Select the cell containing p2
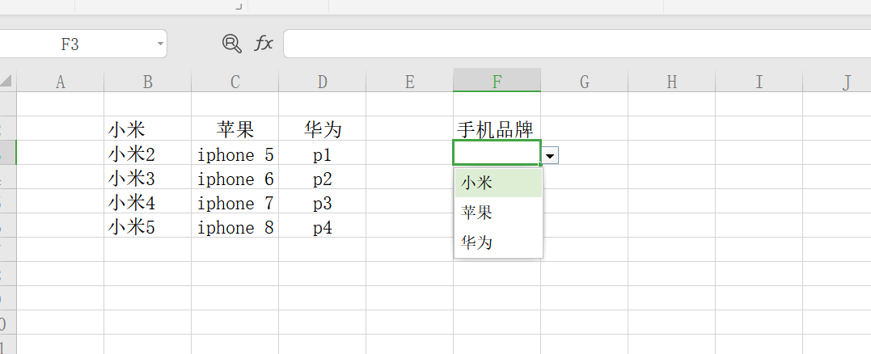This screenshot has width=871, height=354. coord(322,178)
